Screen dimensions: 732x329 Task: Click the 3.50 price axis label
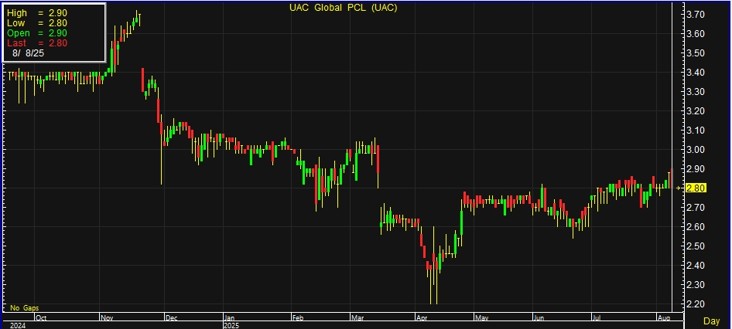coord(696,53)
